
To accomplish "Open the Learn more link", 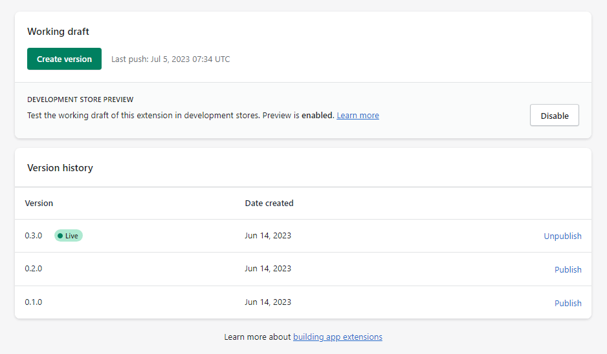I will point(358,116).
